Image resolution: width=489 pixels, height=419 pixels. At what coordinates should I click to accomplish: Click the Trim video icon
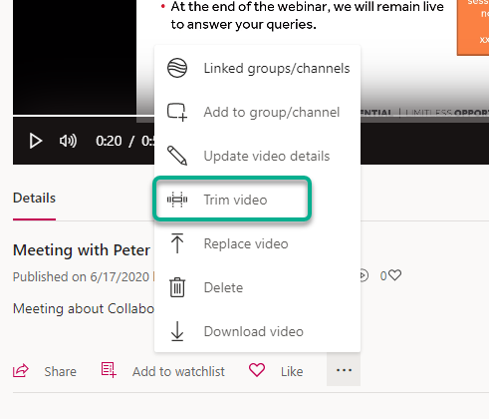pos(177,200)
